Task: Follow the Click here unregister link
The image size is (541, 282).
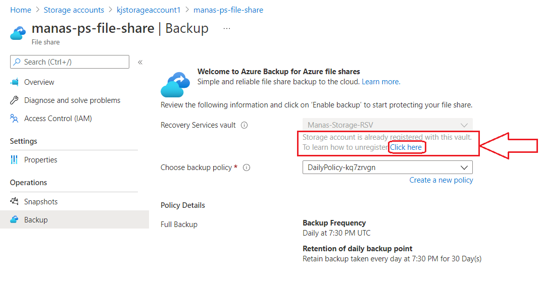Action: coord(406,147)
